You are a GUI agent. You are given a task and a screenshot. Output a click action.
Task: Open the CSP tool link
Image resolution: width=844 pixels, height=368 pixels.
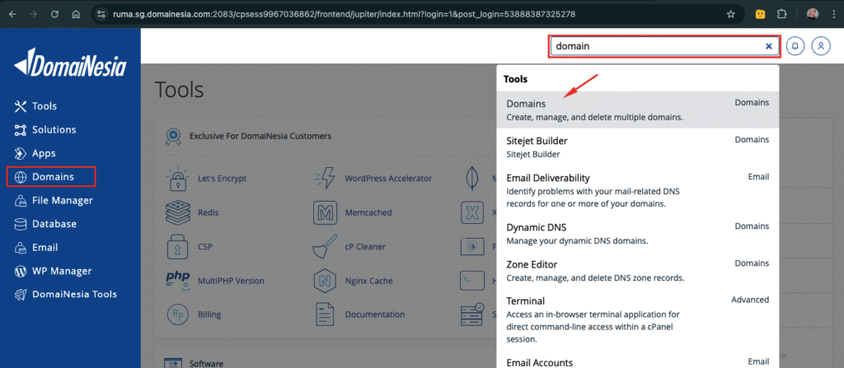click(205, 247)
